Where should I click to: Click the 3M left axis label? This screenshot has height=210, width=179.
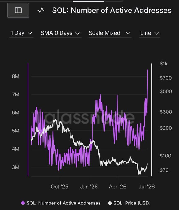[x=15, y=167]
